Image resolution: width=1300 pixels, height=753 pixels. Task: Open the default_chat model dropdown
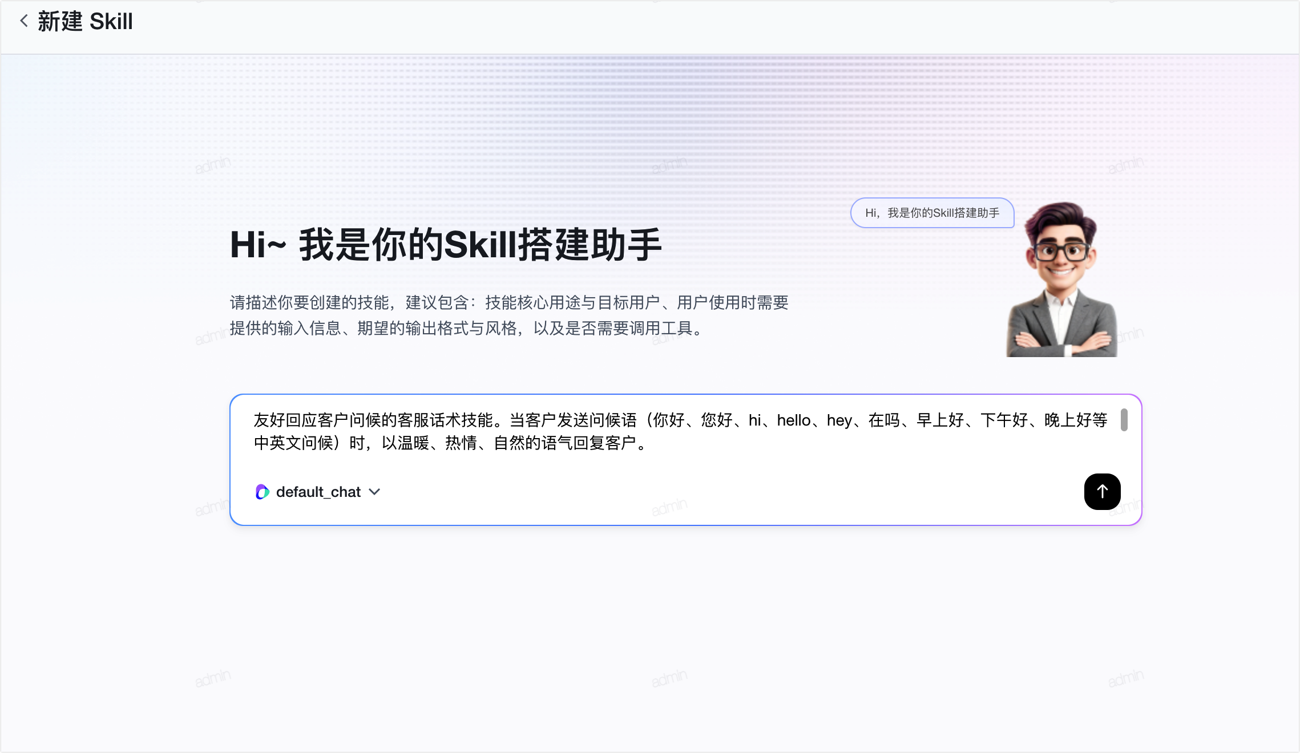click(318, 492)
